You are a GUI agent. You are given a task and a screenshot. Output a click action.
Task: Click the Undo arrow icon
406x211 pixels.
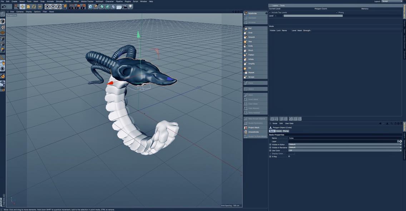click(4, 7)
